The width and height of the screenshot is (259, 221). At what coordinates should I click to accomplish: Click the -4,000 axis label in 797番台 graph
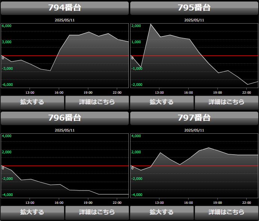137,195
